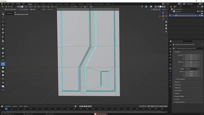204x115 pixels.
Task: Click the viewport pan hand icon
Action: coord(166,25)
